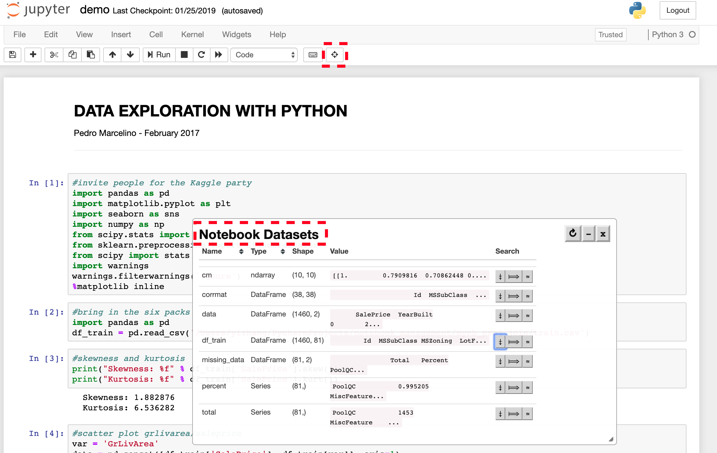Click the Last Checkpoint text in header
The height and width of the screenshot is (453, 717).
164,11
